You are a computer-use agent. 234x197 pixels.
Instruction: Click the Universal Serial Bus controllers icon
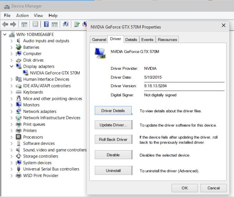click(x=19, y=169)
